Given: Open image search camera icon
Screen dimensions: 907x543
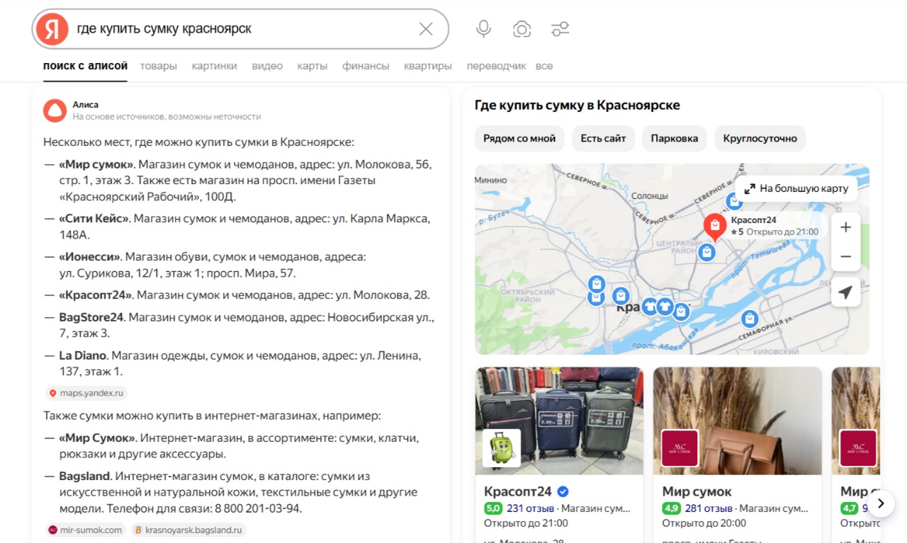Looking at the screenshot, I should (x=522, y=29).
